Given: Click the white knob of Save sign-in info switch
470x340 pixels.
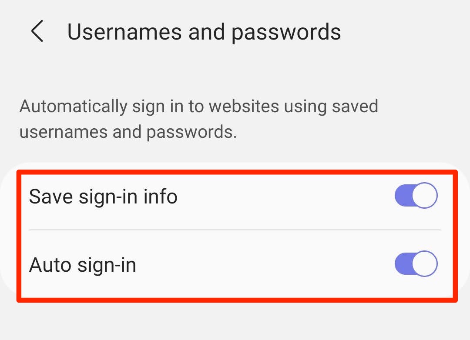Looking at the screenshot, I should pyautogui.click(x=424, y=197).
